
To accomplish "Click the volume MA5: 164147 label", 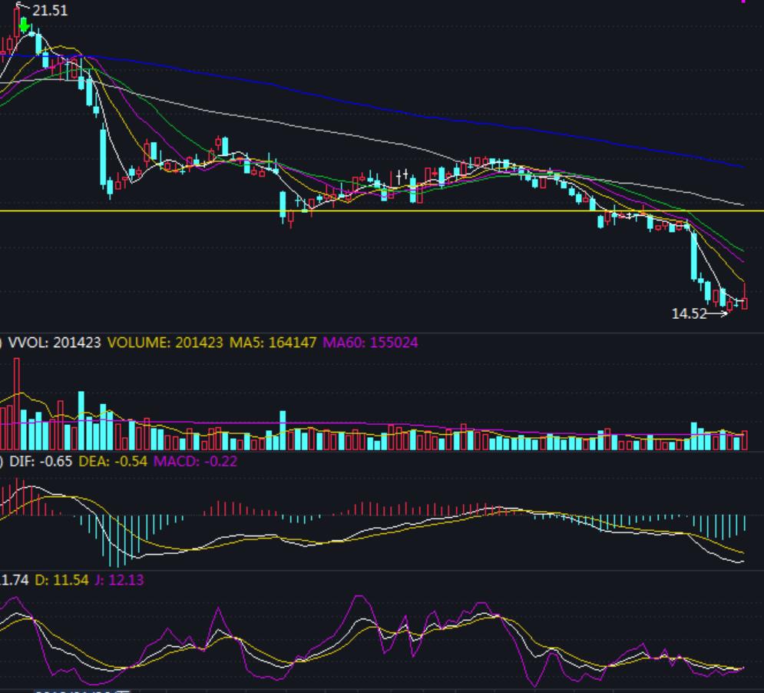I will 273,343.
